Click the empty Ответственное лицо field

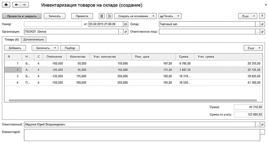click(207, 32)
